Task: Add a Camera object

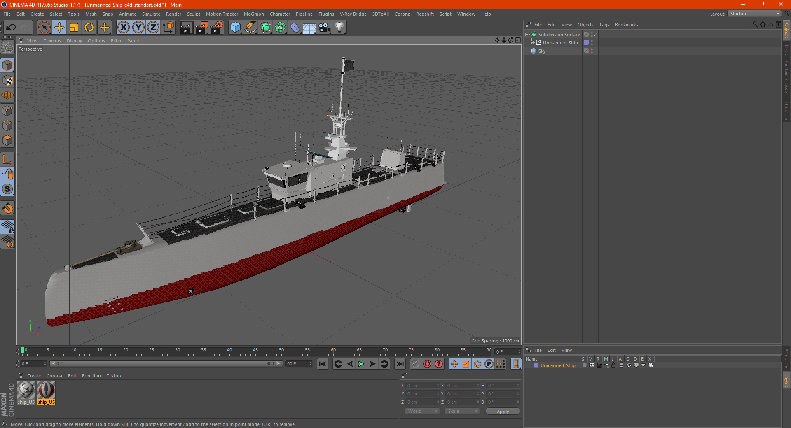Action: pos(325,28)
